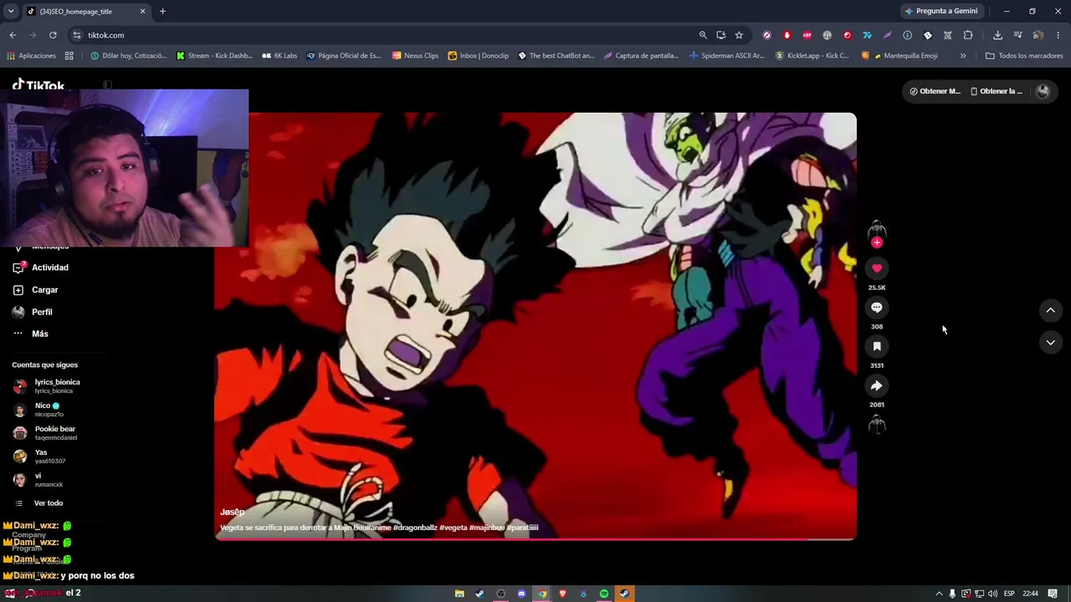
Task: Open the spinning sound disc of the video
Action: coord(877,425)
